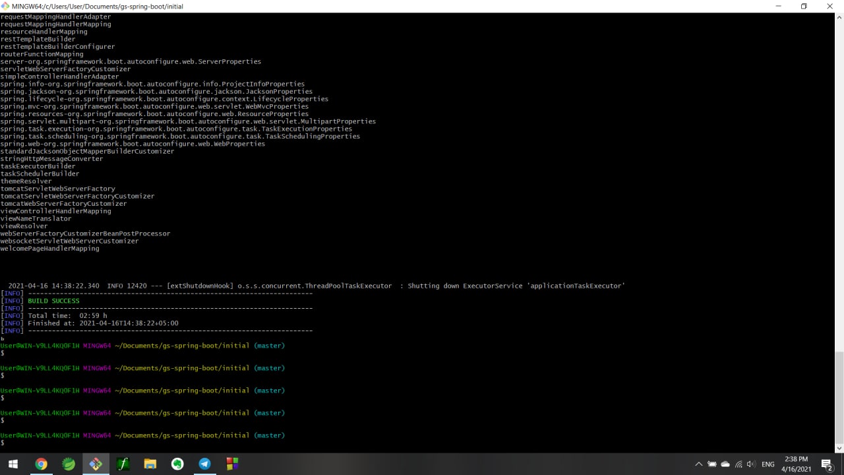
Task: Show hidden system tray icons
Action: (x=699, y=464)
